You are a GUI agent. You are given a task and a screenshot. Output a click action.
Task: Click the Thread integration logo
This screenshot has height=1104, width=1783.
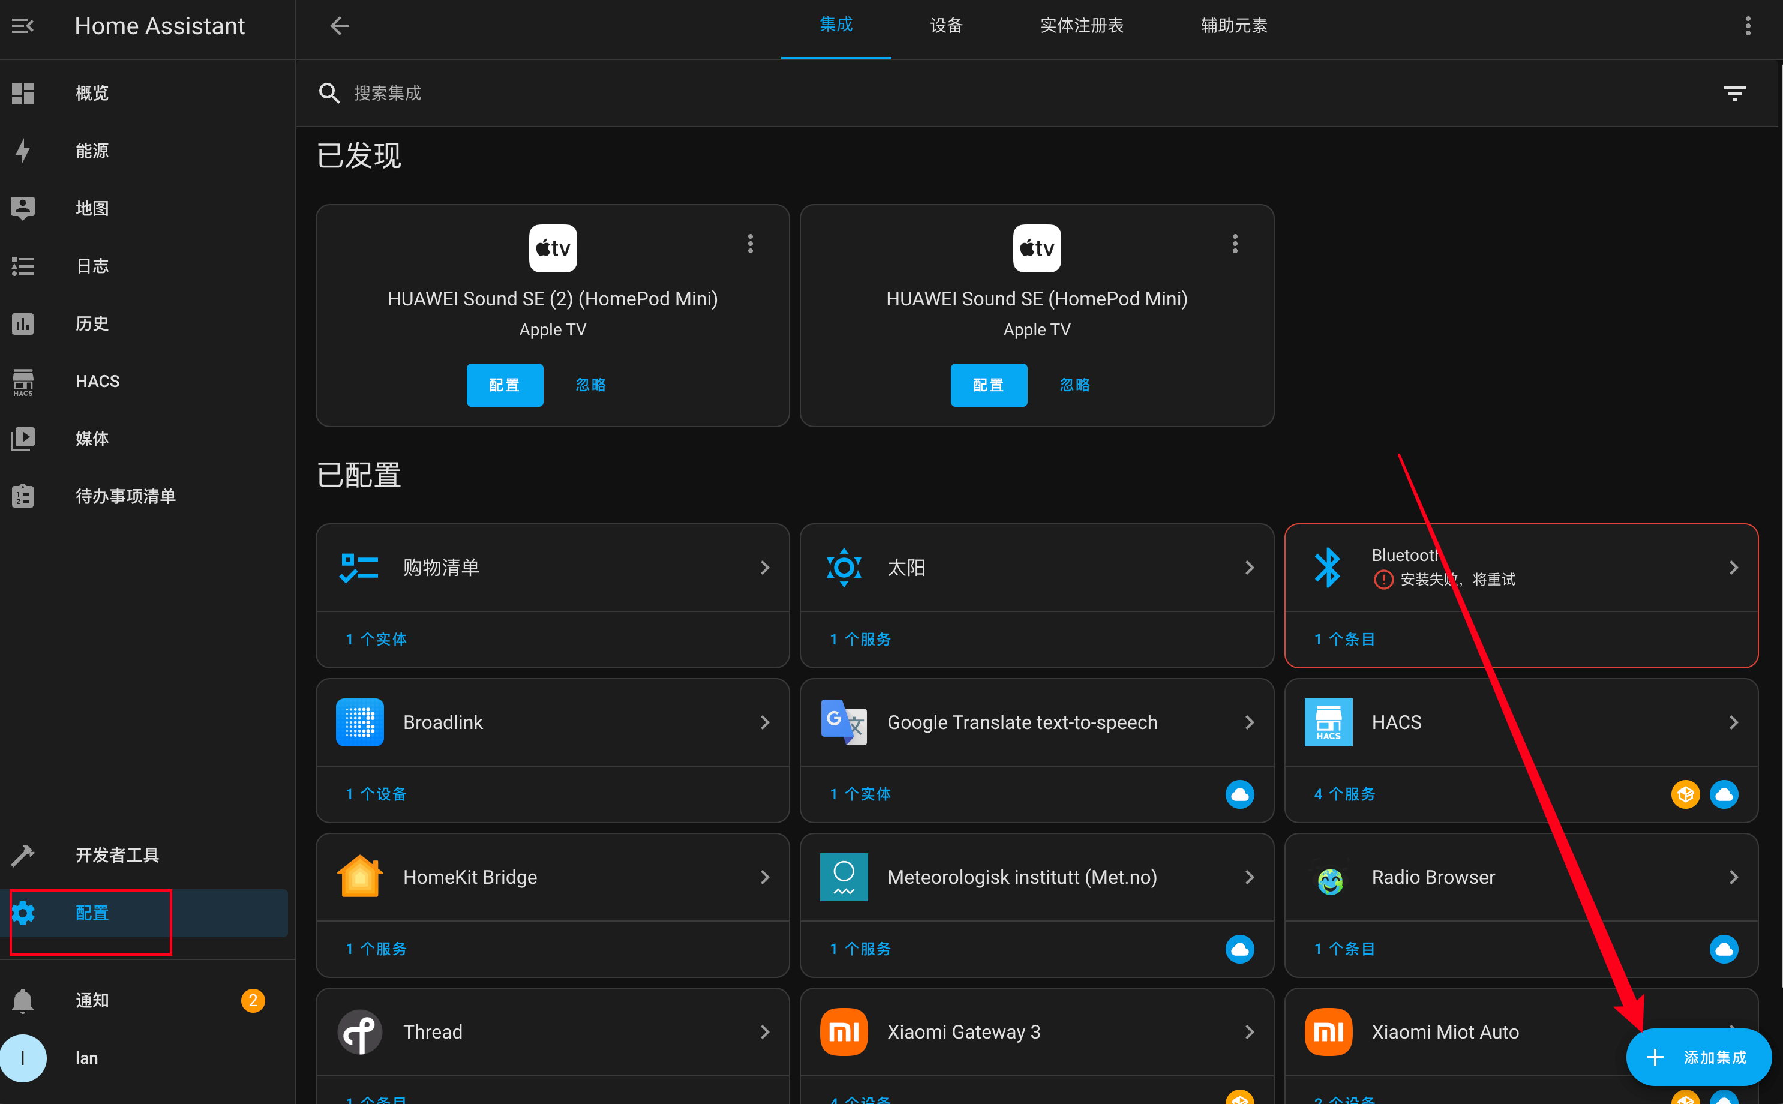click(360, 1032)
